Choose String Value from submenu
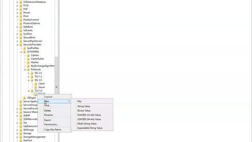 [92, 106]
